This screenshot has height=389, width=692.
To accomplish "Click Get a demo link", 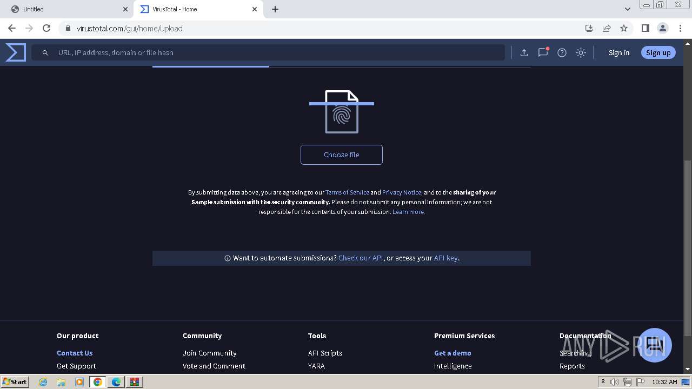I will (453, 353).
